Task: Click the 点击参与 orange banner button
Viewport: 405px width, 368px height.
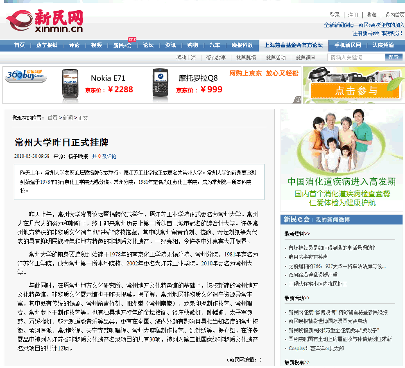Action: click(355, 91)
